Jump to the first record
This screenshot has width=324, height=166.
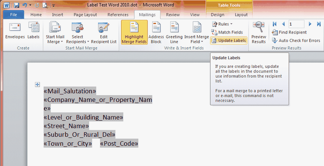tap(274, 24)
